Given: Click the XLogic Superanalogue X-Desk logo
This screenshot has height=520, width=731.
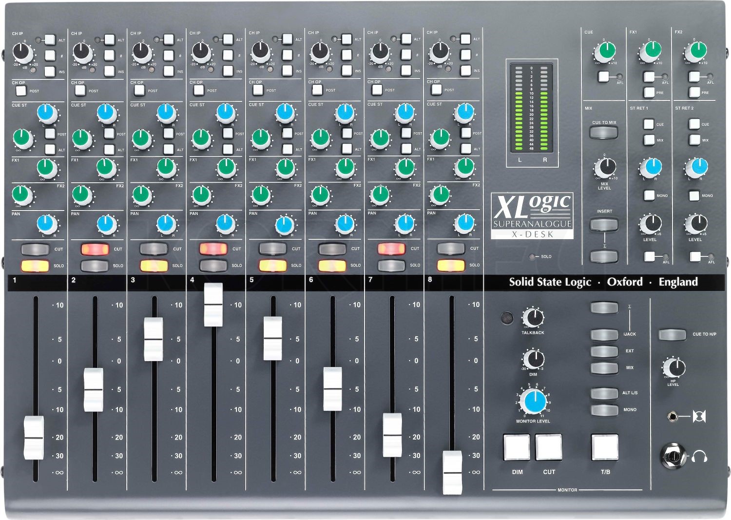Looking at the screenshot, I should [532, 215].
